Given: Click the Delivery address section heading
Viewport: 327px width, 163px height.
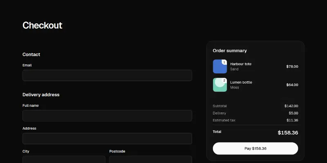Looking at the screenshot, I should click(41, 95).
